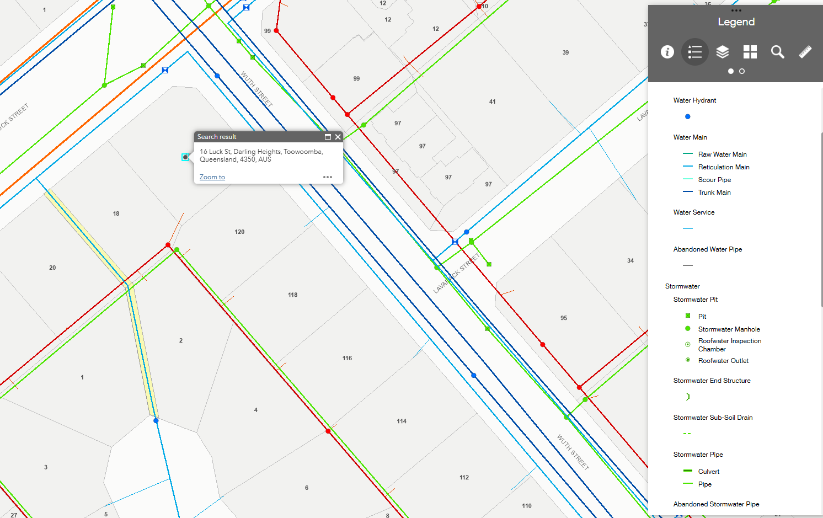
Task: Select the Legend list icon
Action: click(x=695, y=52)
